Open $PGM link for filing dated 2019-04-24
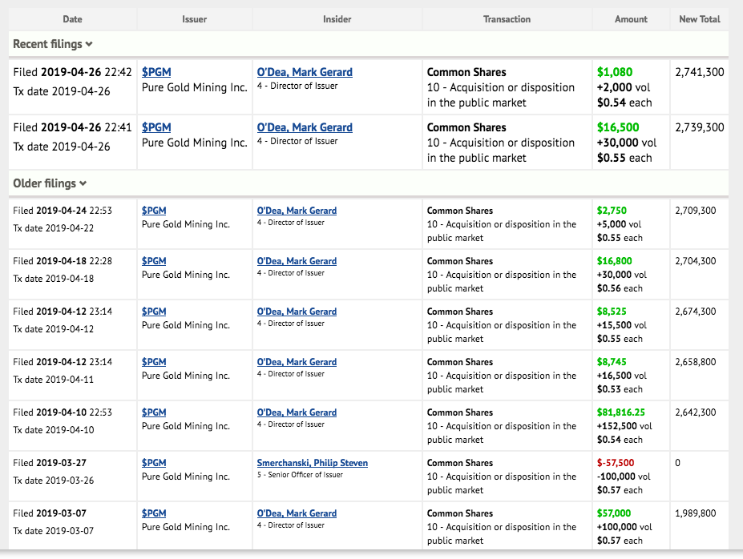Image resolution: width=743 pixels, height=559 pixels. point(154,211)
